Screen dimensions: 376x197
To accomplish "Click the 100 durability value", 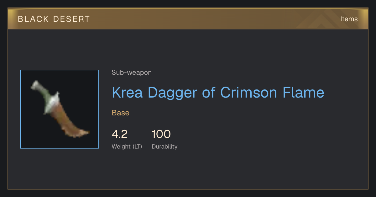I will point(161,134).
